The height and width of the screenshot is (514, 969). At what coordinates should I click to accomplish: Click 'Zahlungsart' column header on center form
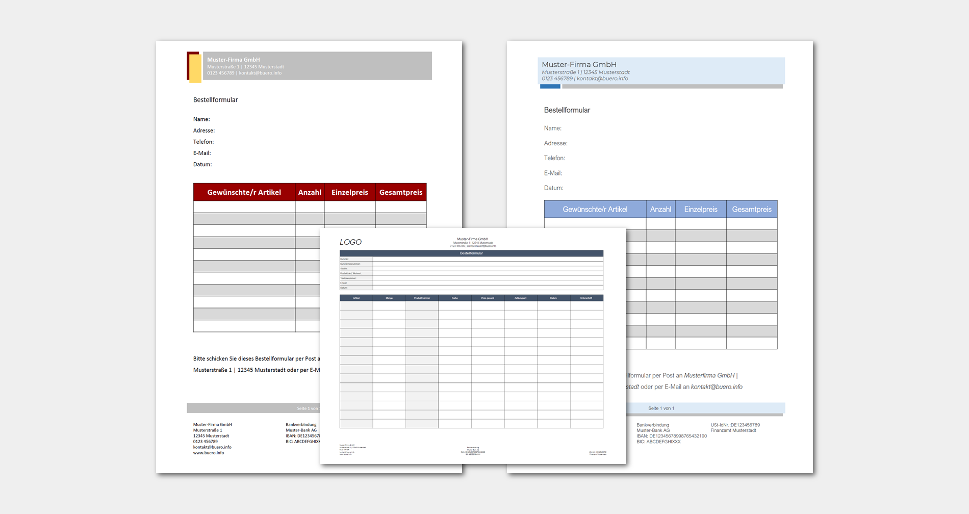pos(521,298)
